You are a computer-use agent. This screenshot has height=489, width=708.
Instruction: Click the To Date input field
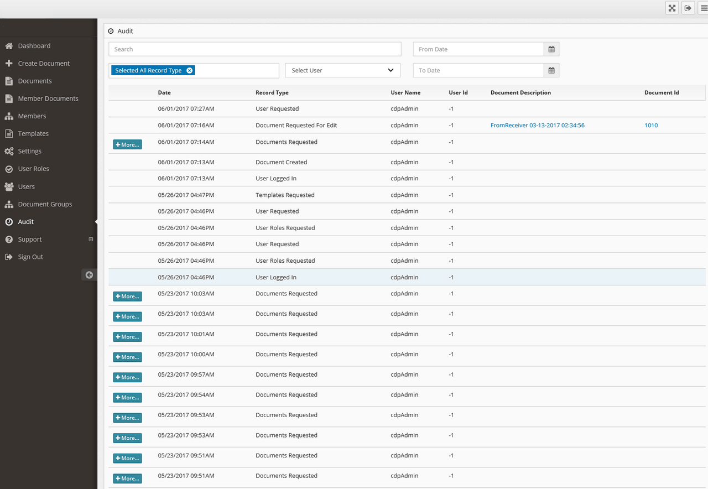478,70
